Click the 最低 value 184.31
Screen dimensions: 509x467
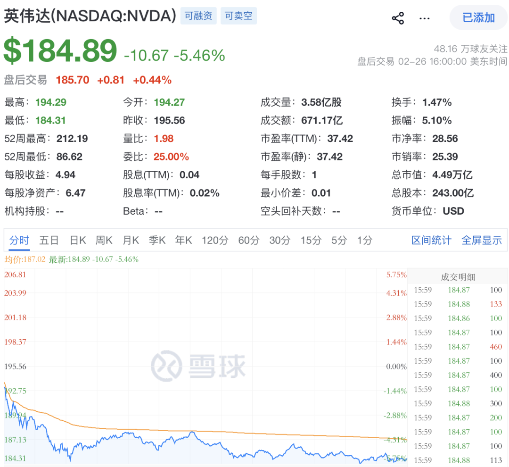tap(50, 121)
